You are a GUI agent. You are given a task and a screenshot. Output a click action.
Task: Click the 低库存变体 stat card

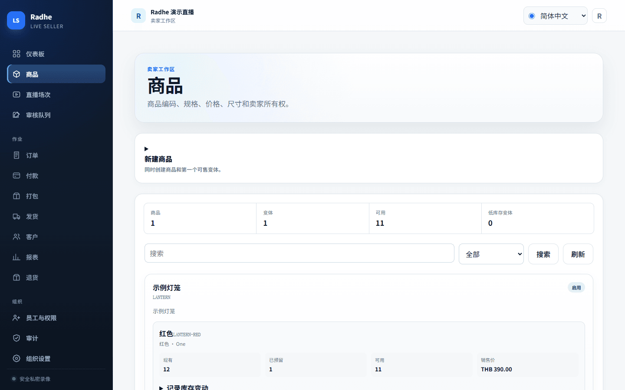(537, 218)
